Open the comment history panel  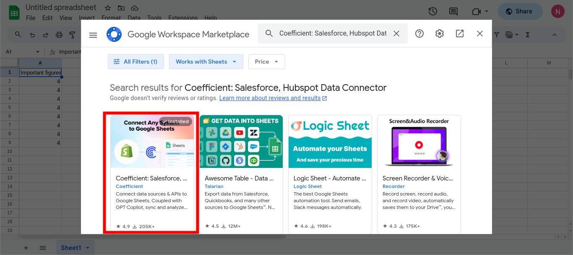tap(453, 11)
